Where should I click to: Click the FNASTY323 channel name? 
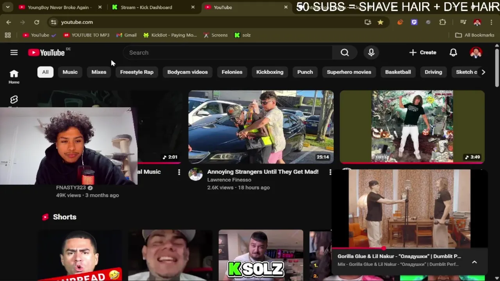click(x=71, y=188)
